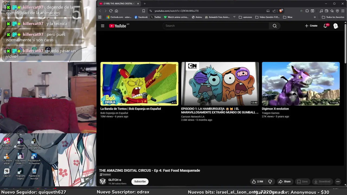Open Bob Esponja en Español channel
Viewport: 347px width, 195px height.
point(114,113)
